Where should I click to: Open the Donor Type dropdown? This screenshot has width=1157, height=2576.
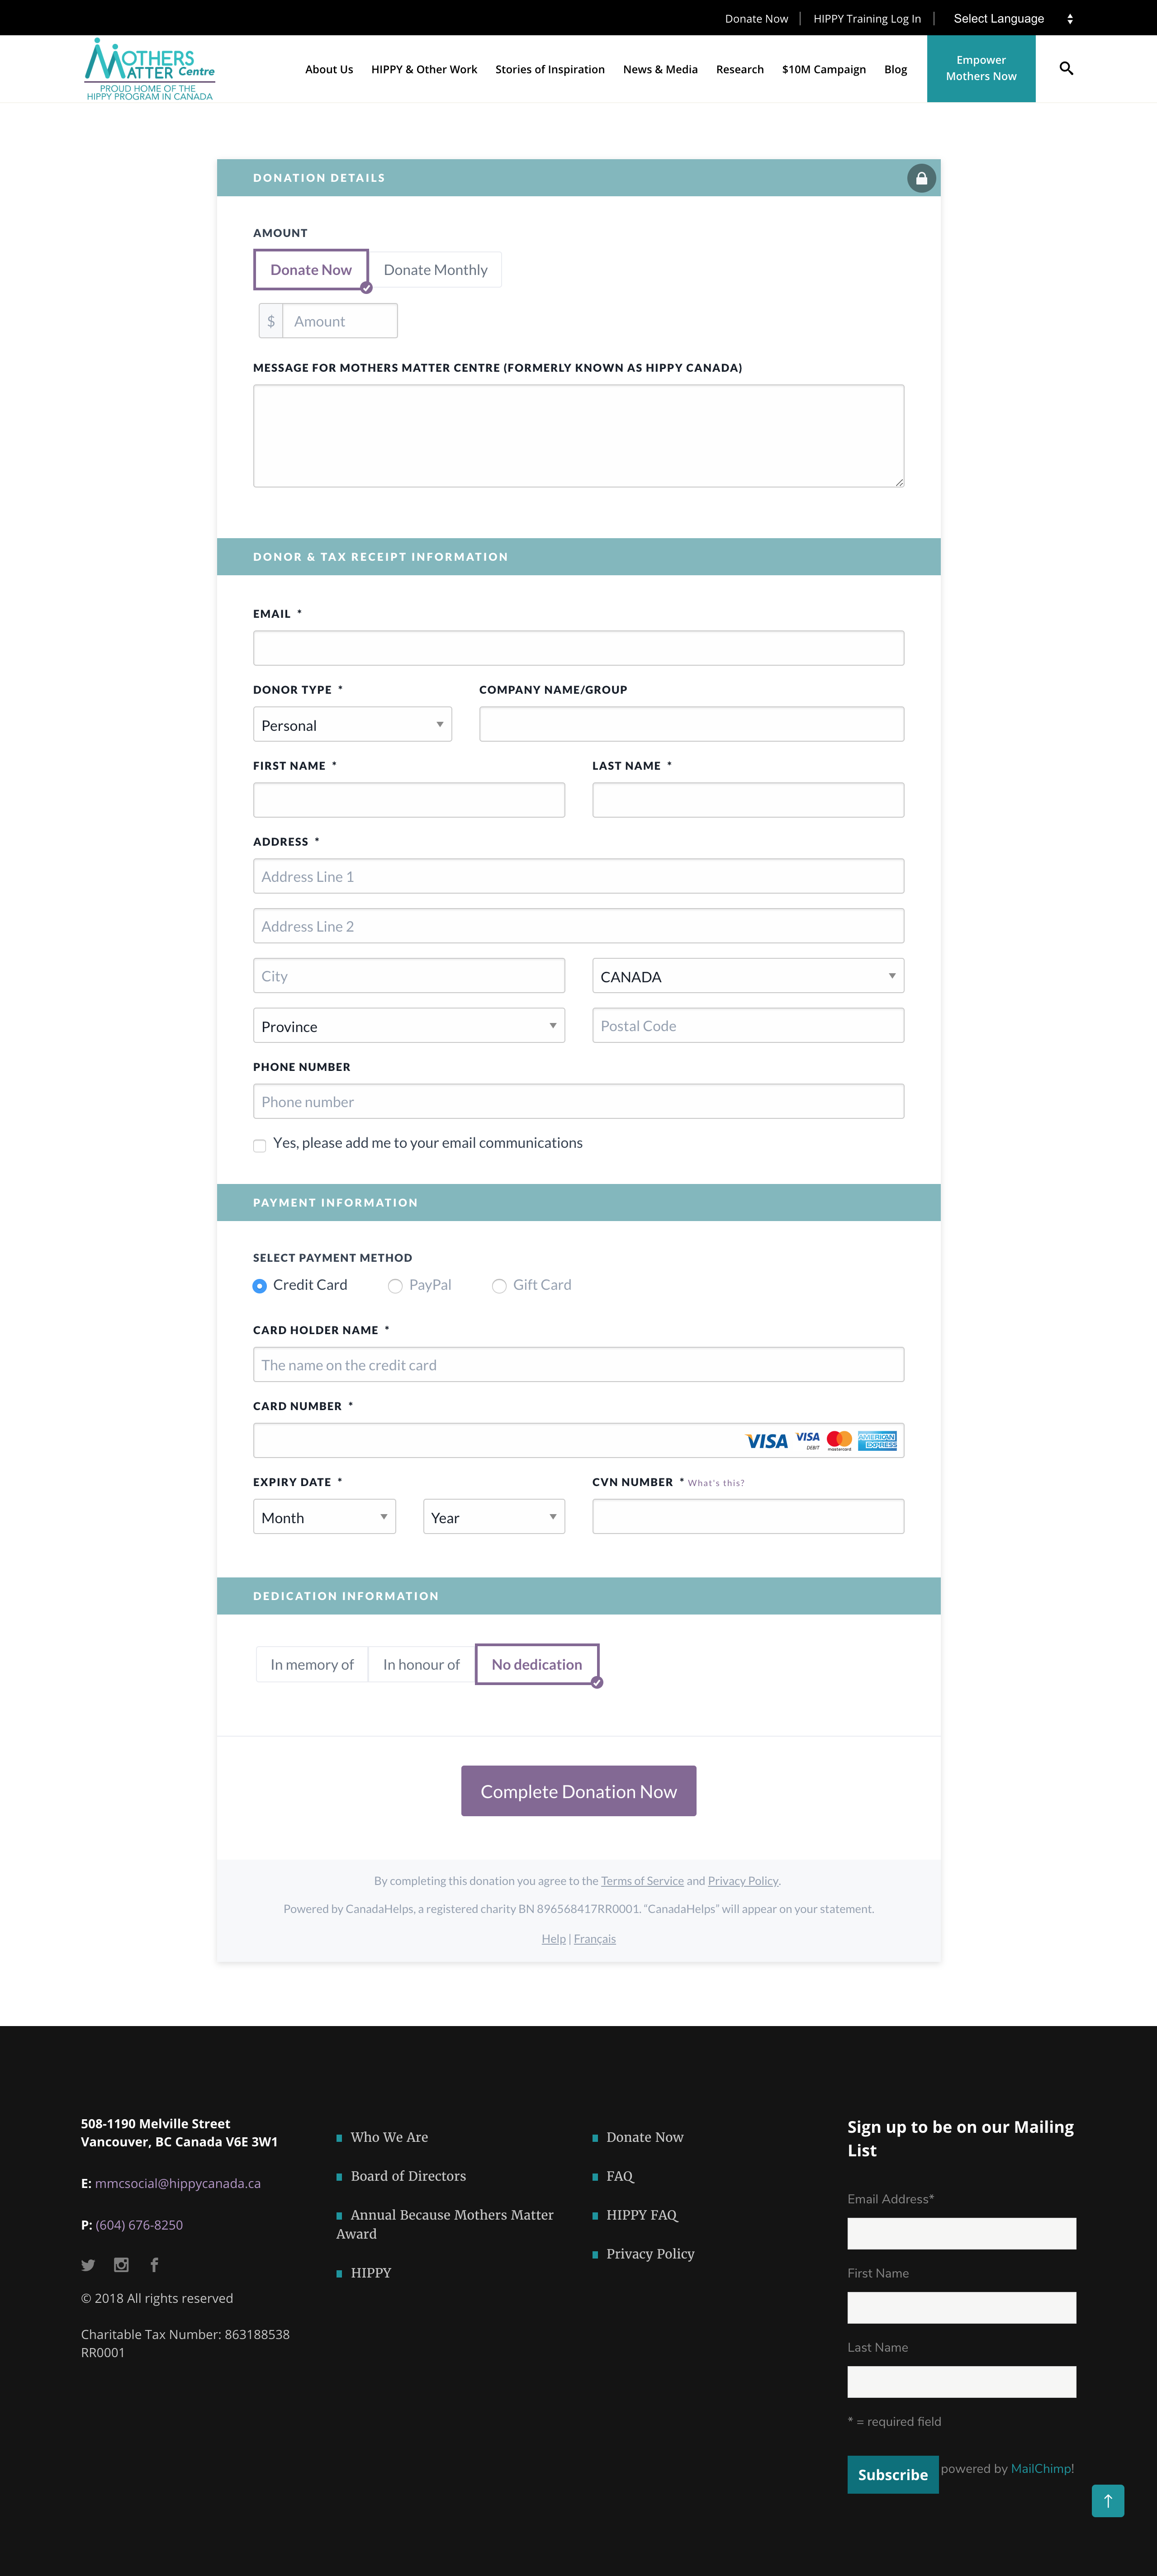coord(352,724)
